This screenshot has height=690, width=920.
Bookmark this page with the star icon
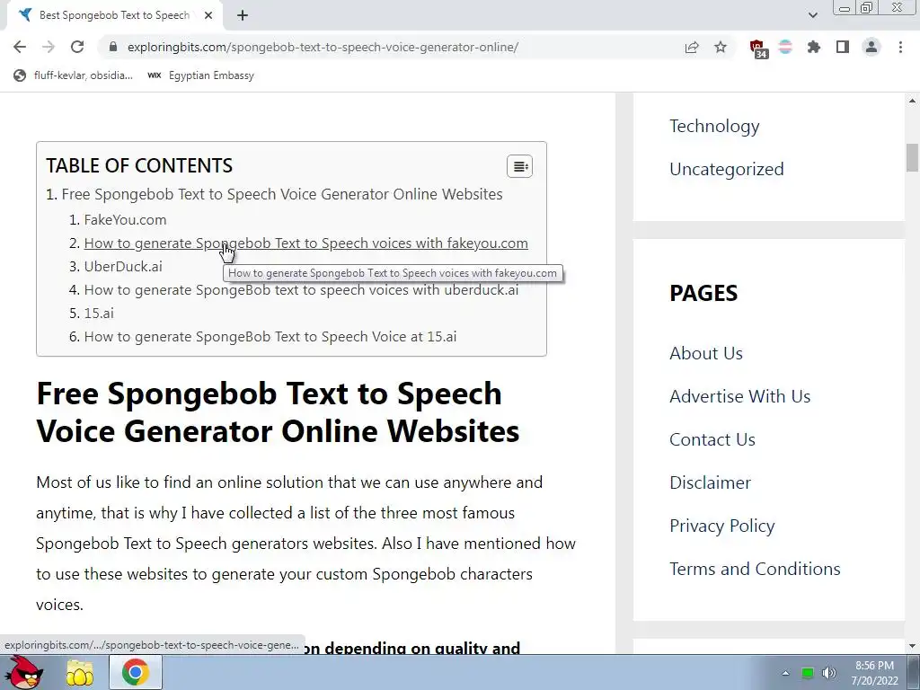(721, 47)
